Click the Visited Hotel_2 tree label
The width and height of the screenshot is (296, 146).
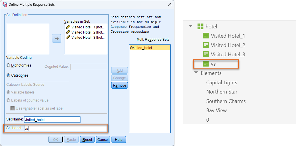pos(228,45)
